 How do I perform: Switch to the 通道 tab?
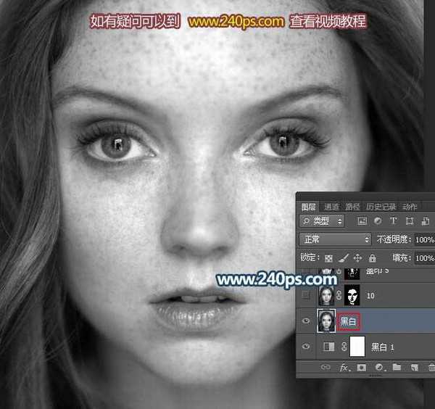tap(331, 206)
